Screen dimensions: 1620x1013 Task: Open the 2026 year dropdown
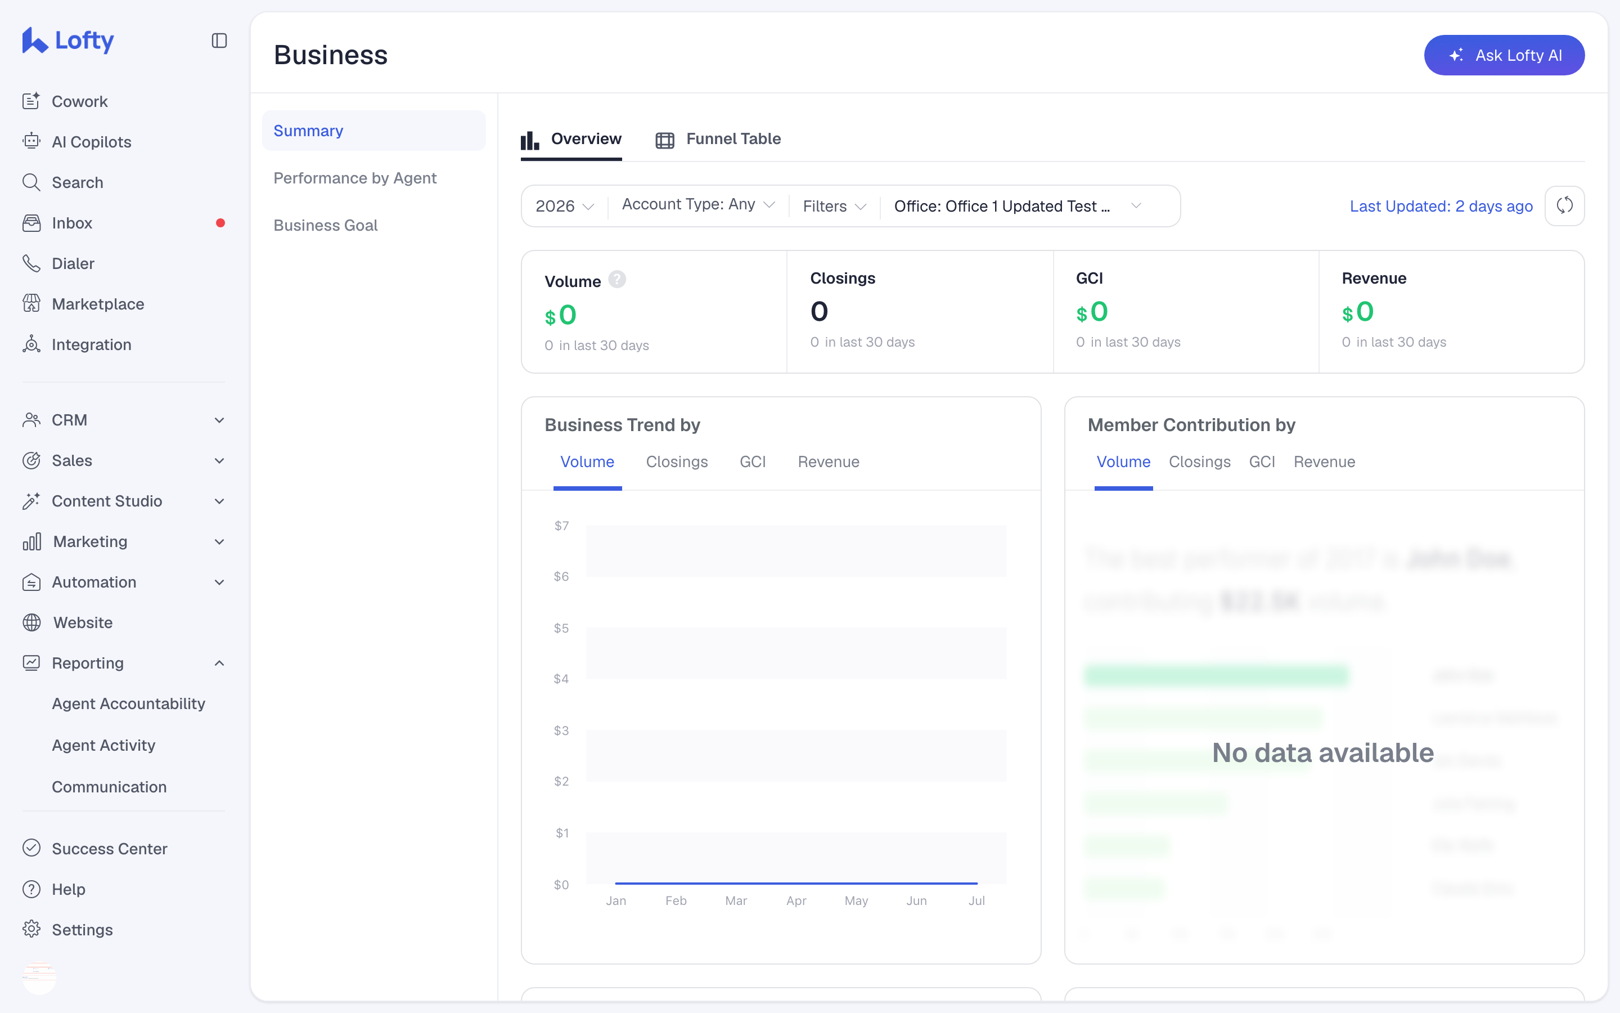pos(564,205)
